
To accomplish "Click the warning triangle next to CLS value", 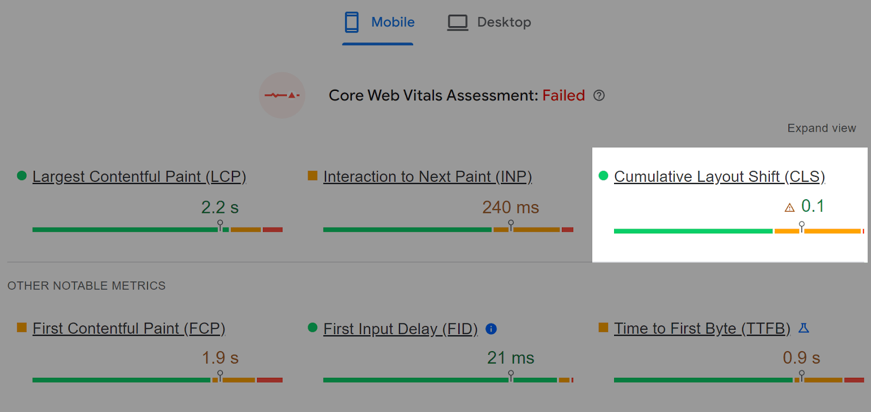I will [x=788, y=207].
